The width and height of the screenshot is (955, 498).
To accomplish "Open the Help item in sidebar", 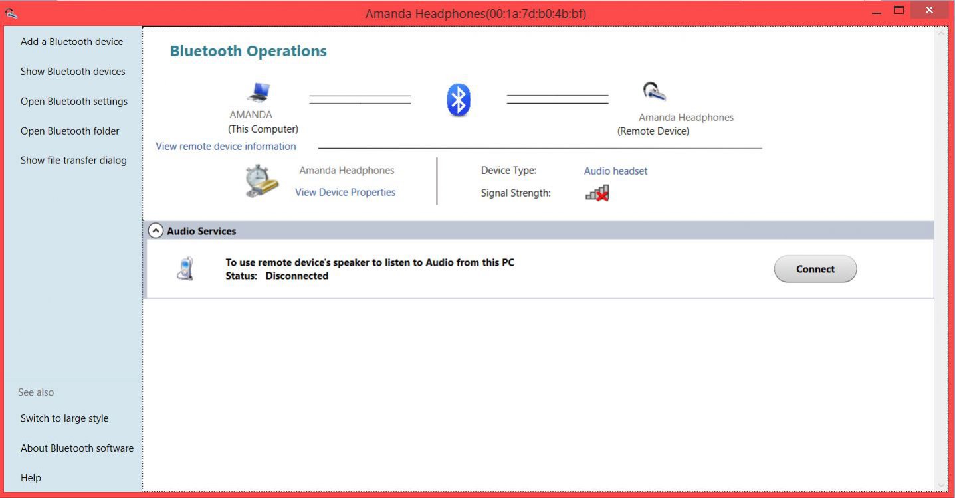I will (x=31, y=477).
